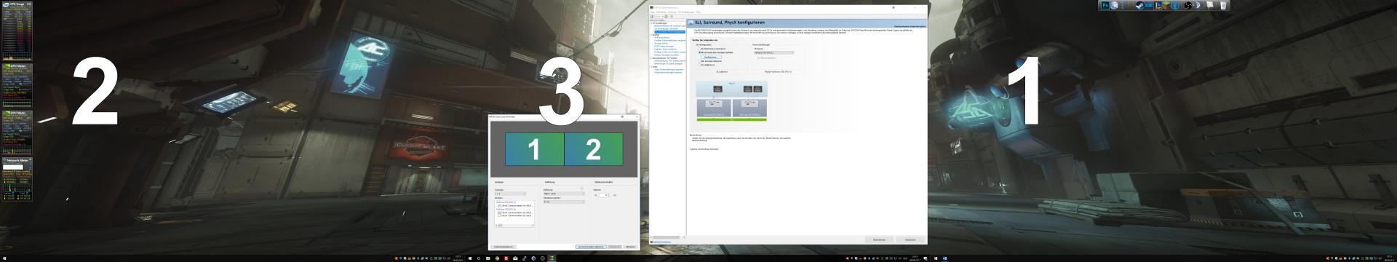The width and height of the screenshot is (1397, 262).
Task: Open the Topologie dropdown in Surround dialog
Action: click(x=510, y=194)
